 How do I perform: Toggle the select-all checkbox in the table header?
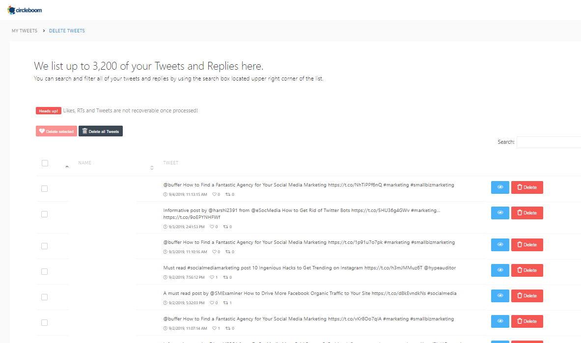45,163
